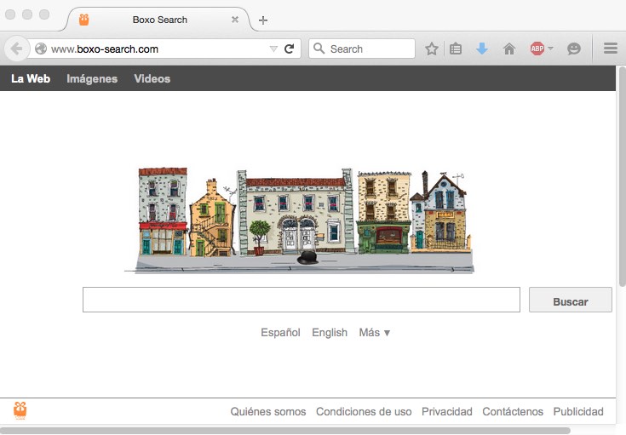Switch to the Videos search tab
Screen dimensions: 626x435
(152, 79)
